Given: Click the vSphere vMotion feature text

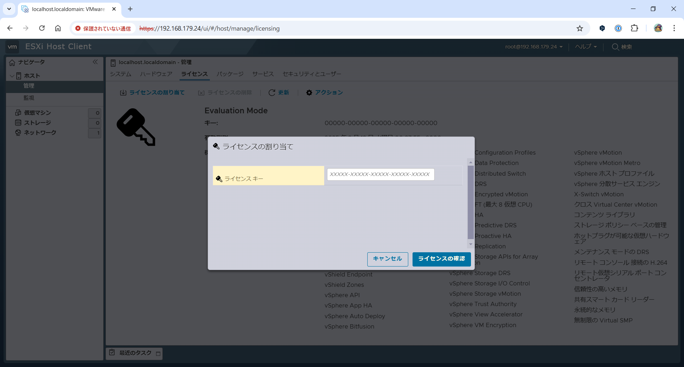Looking at the screenshot, I should [598, 153].
